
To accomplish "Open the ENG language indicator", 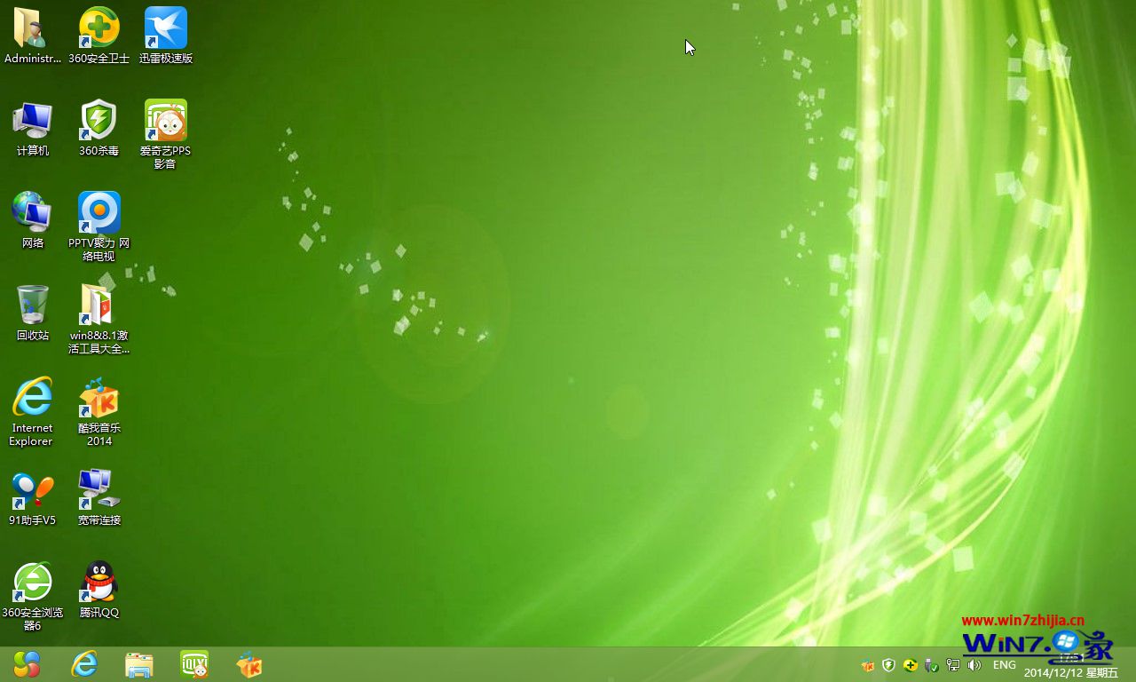I will point(1004,664).
